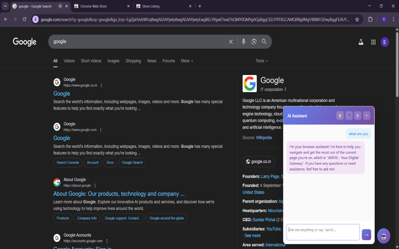This screenshot has height=249, width=399.
Task: Switch to Images results
Action: click(x=113, y=61)
